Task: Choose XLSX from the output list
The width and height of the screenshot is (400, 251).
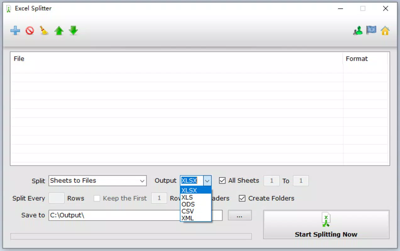Action: tap(196, 190)
